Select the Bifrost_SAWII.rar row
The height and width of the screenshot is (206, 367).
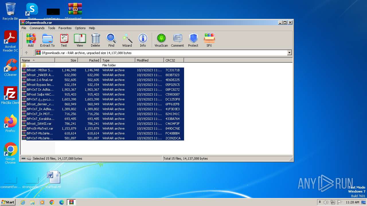(102, 124)
